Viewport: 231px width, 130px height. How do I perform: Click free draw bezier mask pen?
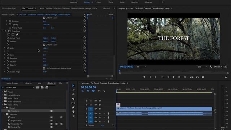(x=17, y=35)
